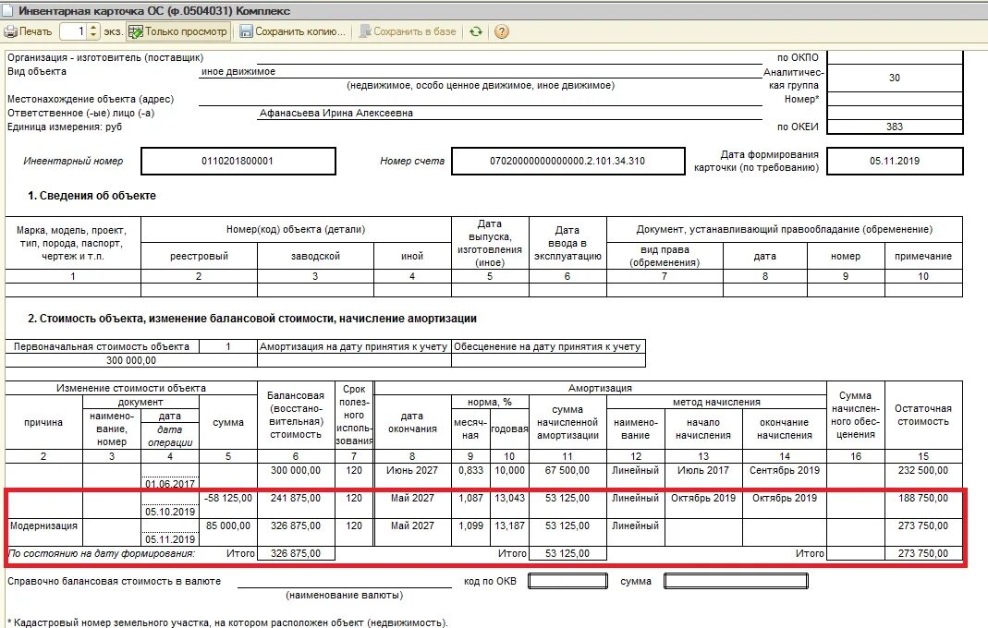
Task: Click the currency сумма input box
Action: tap(736, 581)
